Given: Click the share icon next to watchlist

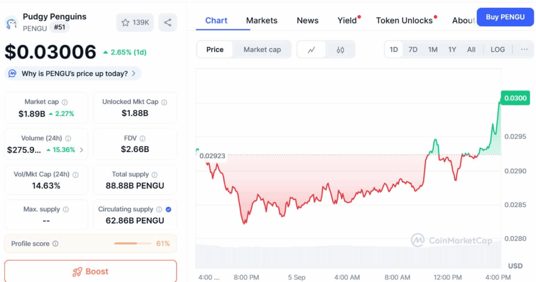Looking at the screenshot, I should click(x=167, y=23).
